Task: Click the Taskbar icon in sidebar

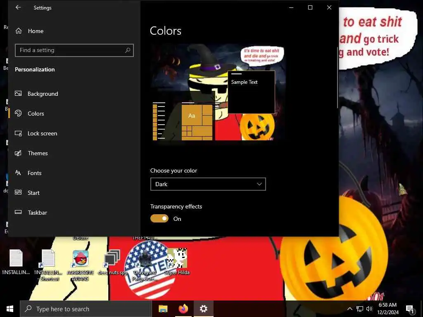Action: tap(18, 213)
